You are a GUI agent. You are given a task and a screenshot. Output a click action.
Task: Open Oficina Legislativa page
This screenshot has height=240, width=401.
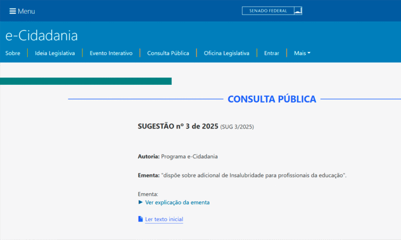(x=227, y=53)
